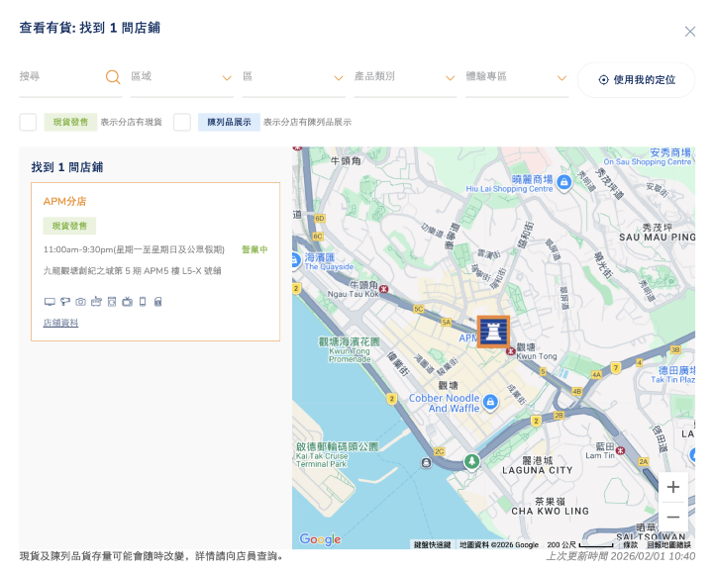Viewport: 713px width, 574px height.
Task: Click Cobber Noodle And Waffle map pin
Action: tap(490, 402)
